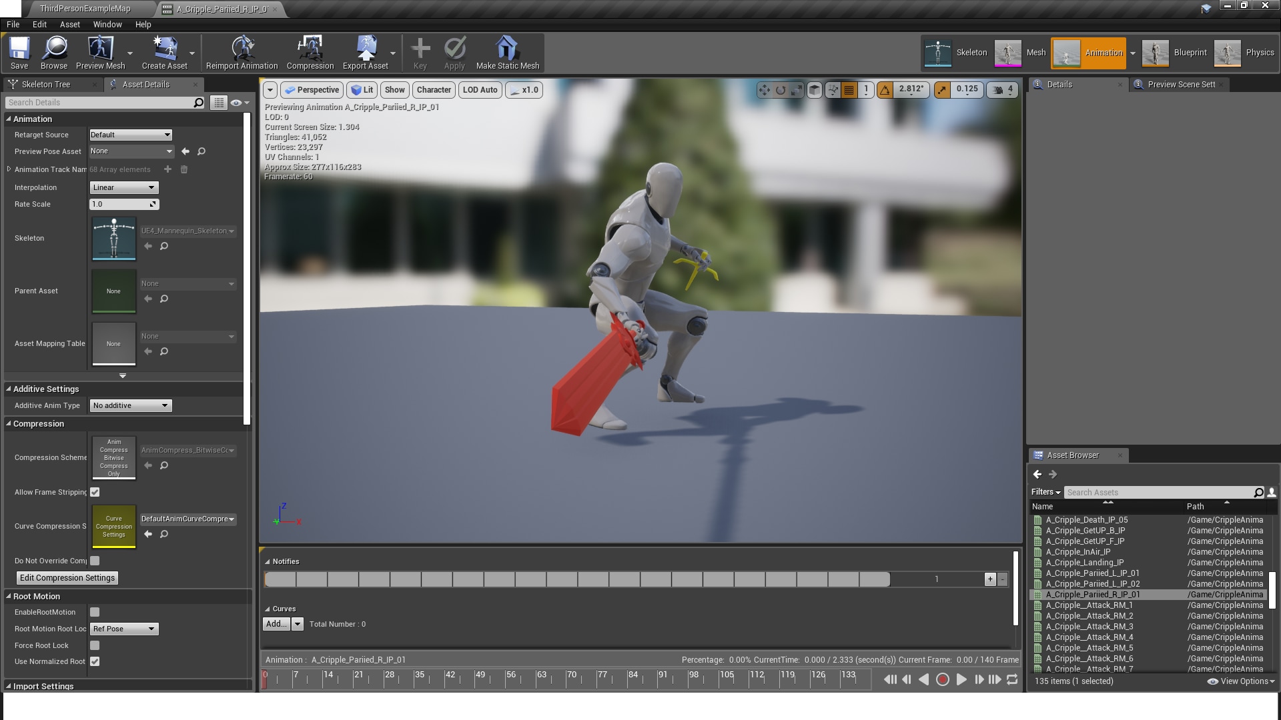Select the translate gizmo in viewport

click(x=764, y=90)
